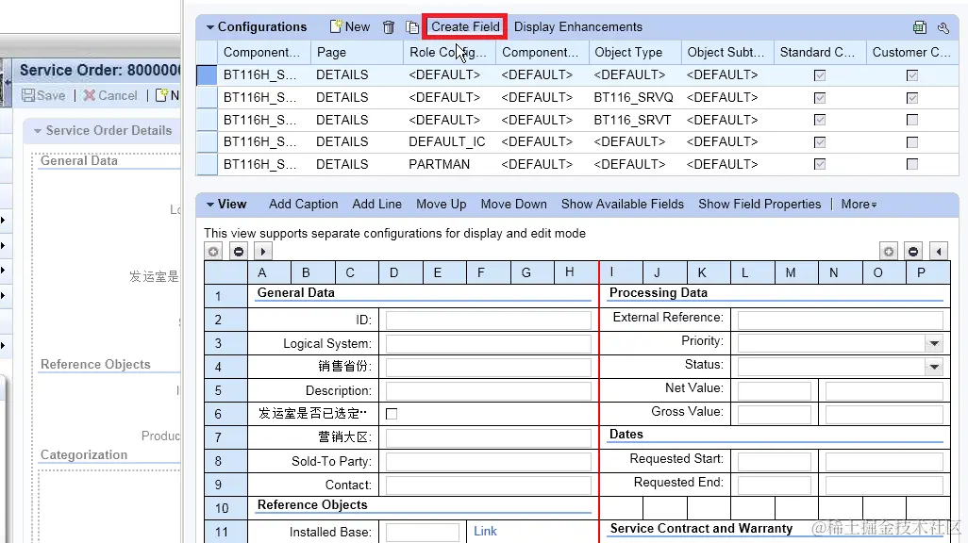Open the Status dropdown
The image size is (968, 543).
[x=934, y=367]
